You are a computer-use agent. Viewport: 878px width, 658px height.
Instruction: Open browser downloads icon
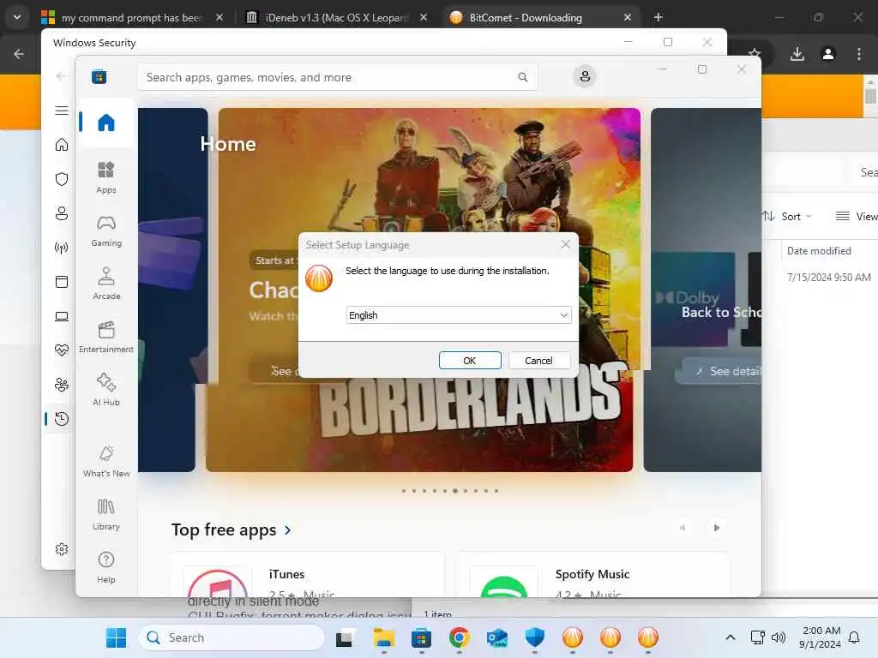(x=797, y=54)
